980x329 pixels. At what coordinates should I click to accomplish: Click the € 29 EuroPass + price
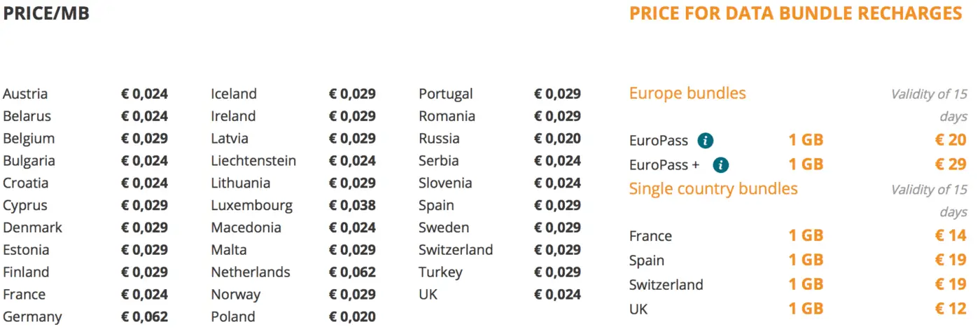pos(951,164)
